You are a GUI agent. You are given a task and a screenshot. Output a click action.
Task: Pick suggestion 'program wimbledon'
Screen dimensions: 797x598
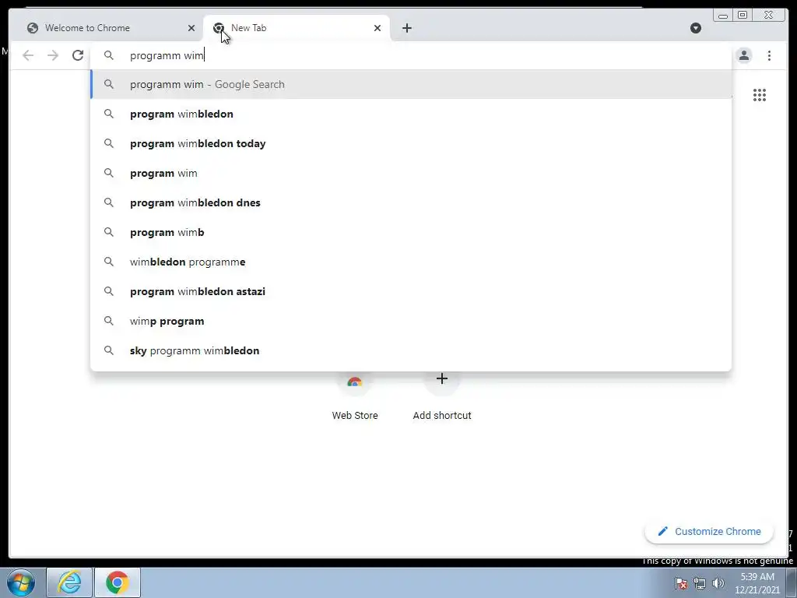click(411, 114)
